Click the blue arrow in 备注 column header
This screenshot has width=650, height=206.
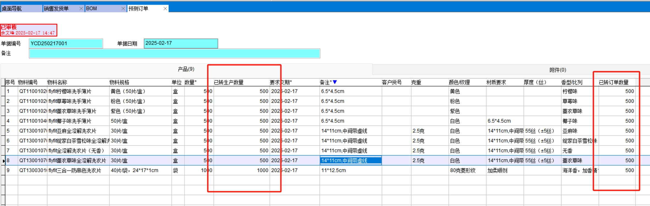pos(335,82)
